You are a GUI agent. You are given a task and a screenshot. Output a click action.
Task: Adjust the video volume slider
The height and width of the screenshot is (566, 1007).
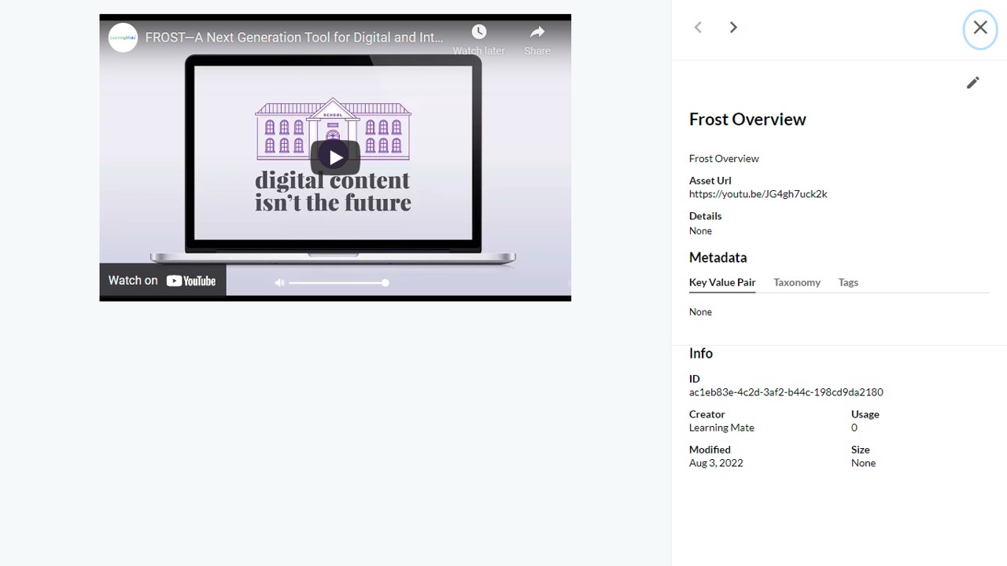pos(338,282)
